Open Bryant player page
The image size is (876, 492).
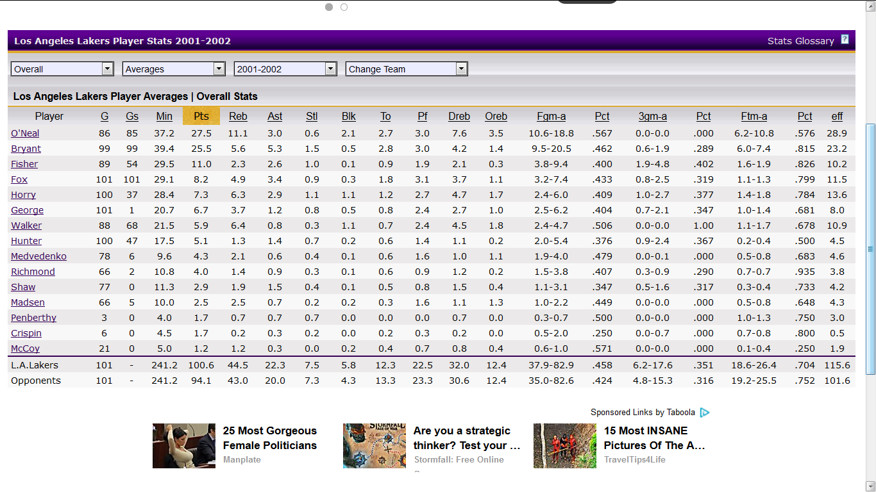(26, 149)
